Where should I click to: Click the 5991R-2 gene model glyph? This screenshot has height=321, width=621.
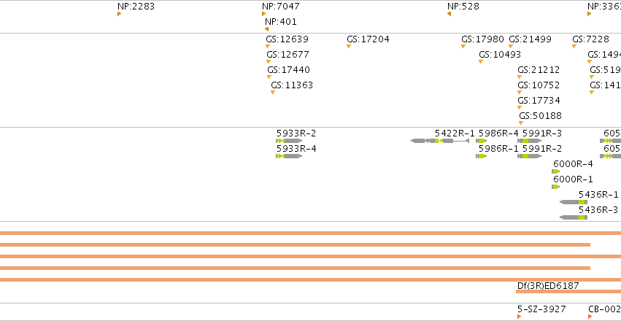(x=530, y=156)
